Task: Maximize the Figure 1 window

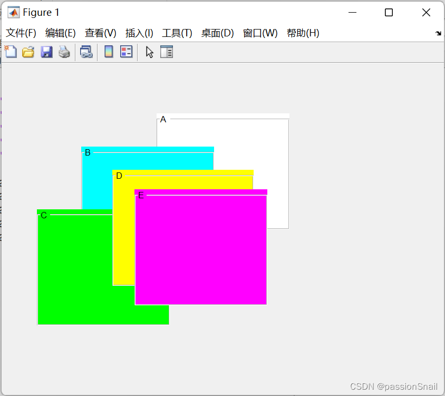Action: tap(389, 13)
